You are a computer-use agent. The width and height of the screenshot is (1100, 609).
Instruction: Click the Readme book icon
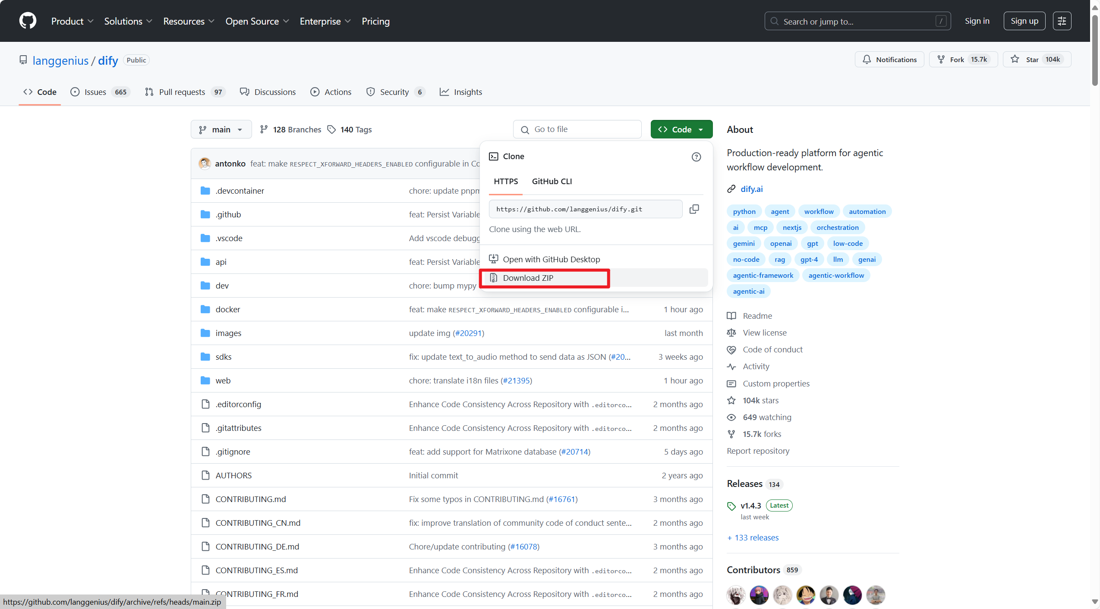tap(731, 316)
